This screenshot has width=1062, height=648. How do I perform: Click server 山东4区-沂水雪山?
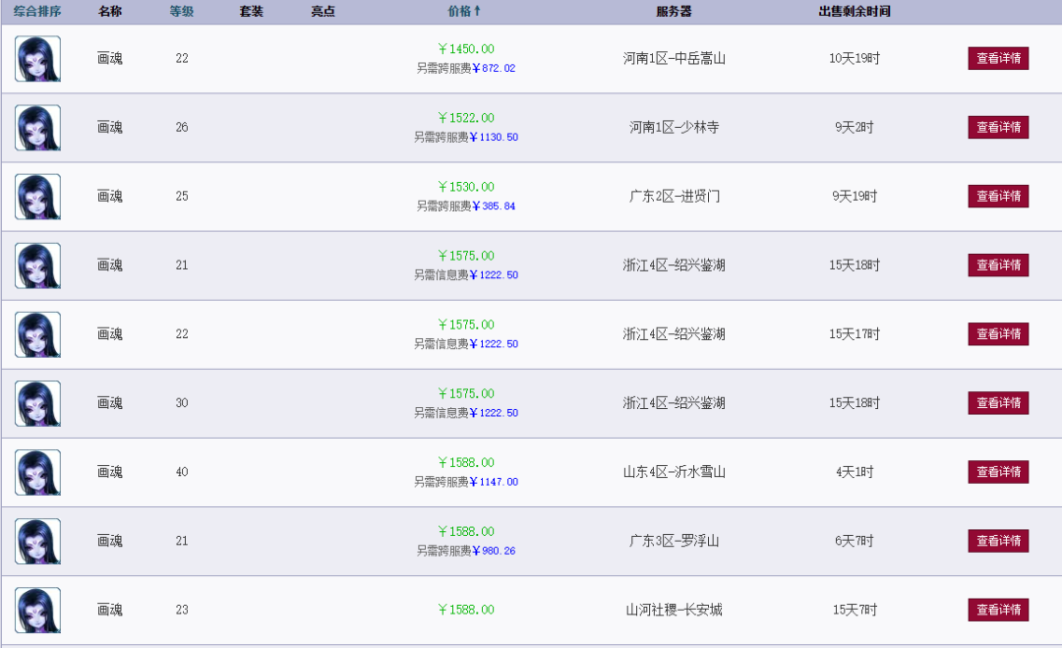(x=674, y=472)
